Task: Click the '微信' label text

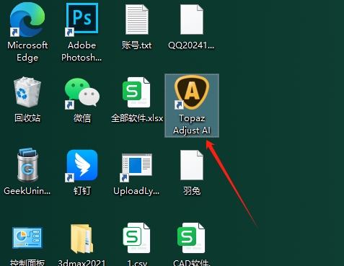Action: click(x=82, y=118)
